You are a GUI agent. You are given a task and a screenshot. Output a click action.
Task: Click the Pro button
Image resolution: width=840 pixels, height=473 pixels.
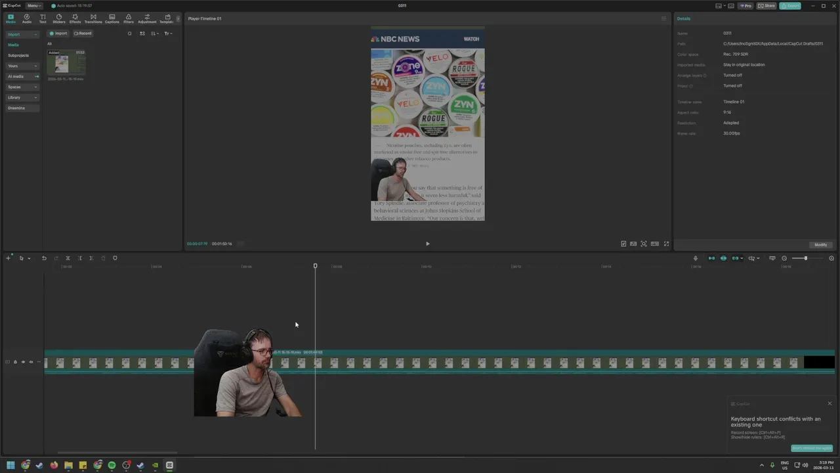point(745,6)
